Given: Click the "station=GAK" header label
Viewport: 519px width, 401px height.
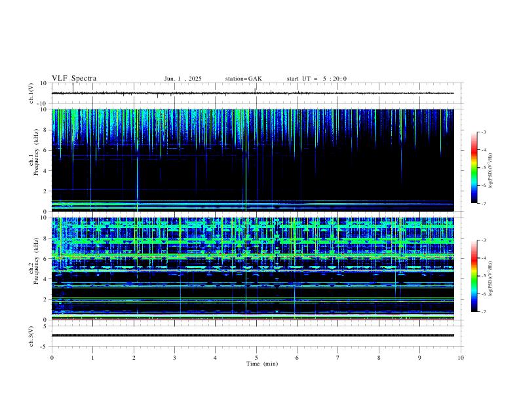Looking at the screenshot, I should (243, 79).
